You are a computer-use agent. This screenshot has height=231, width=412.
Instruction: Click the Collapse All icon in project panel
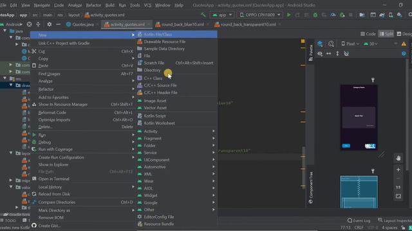38,24
